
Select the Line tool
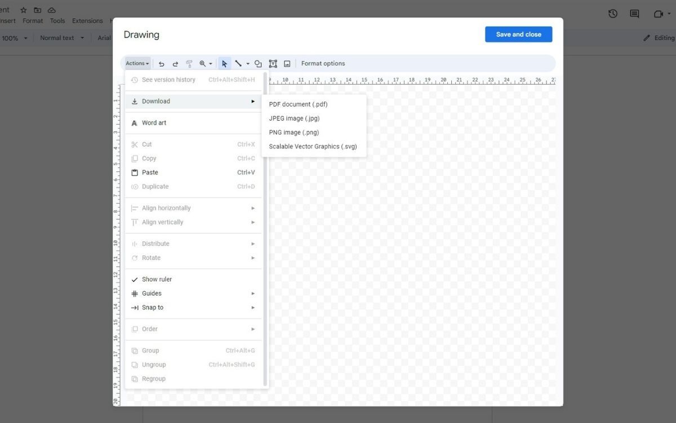coord(238,63)
